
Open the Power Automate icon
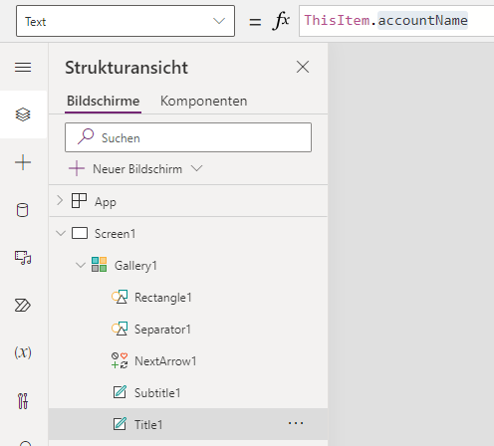coord(23,306)
